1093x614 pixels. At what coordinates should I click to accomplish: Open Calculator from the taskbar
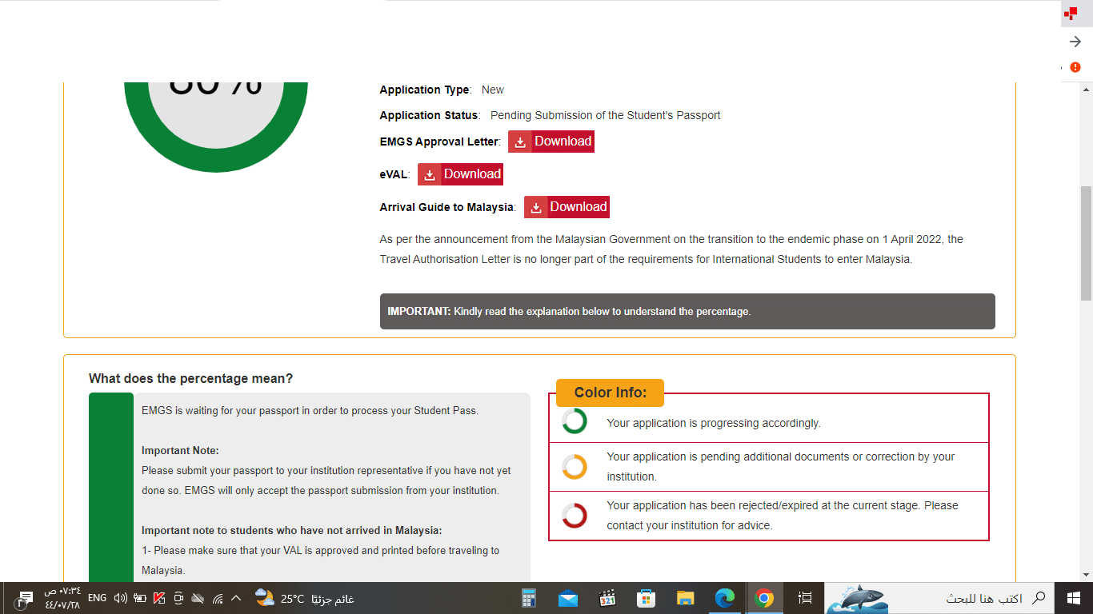529,598
